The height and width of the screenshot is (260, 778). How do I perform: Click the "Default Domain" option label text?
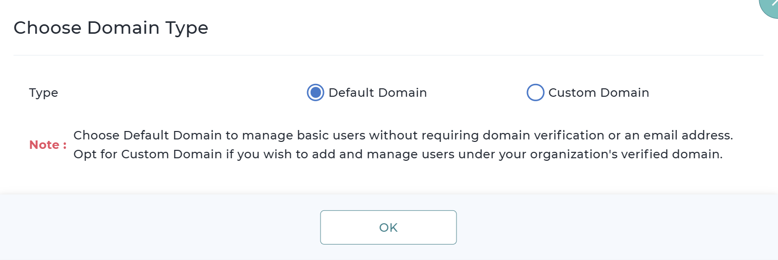pos(378,93)
